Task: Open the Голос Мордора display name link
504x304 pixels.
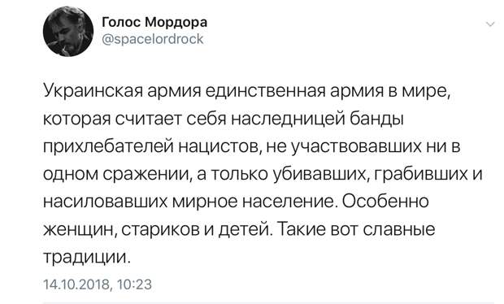Action: [154, 23]
